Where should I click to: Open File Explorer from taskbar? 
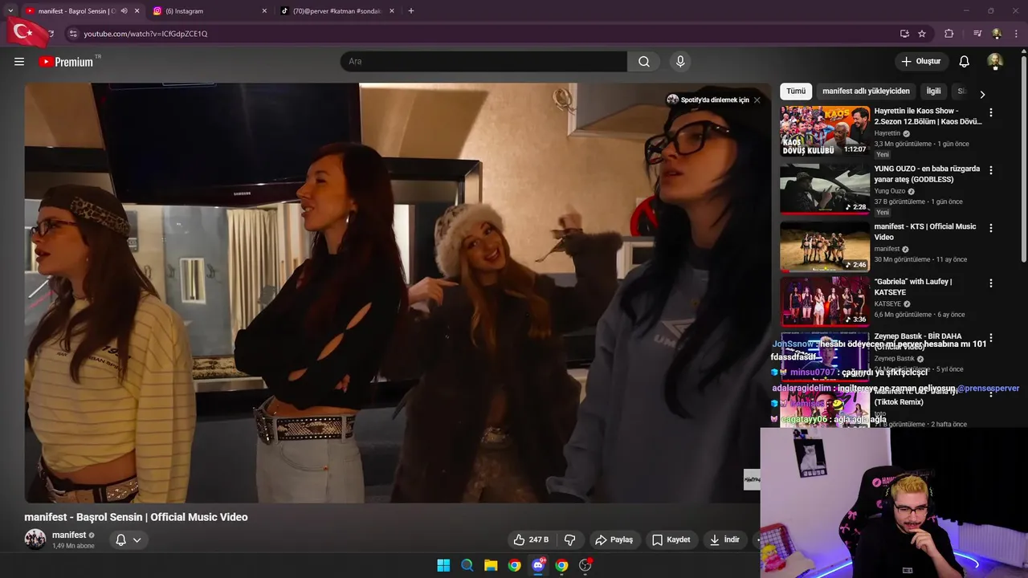tap(491, 565)
